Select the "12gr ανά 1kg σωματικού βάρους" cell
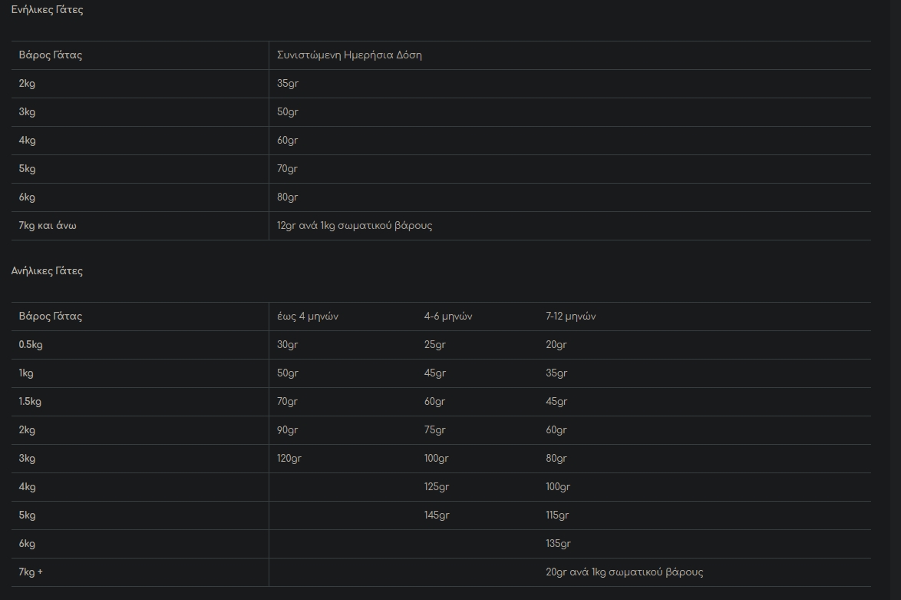Image resolution: width=901 pixels, height=600 pixels. pos(355,226)
